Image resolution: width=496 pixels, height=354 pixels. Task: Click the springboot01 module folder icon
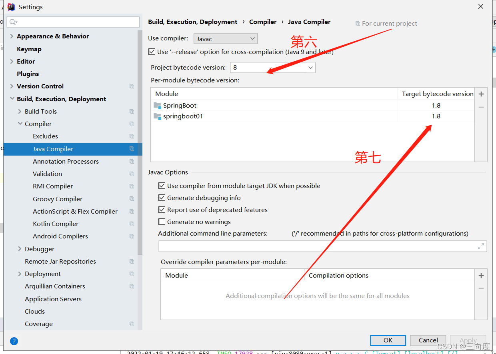(157, 116)
